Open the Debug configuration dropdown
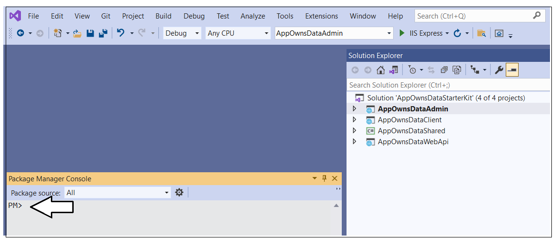 point(197,33)
